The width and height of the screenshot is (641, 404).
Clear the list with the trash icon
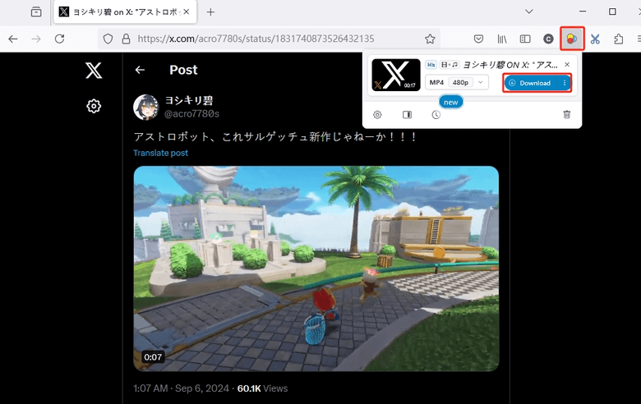pos(566,114)
